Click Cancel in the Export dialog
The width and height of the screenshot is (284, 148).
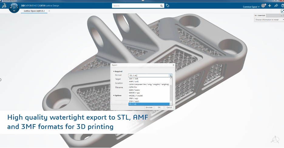tap(169, 107)
